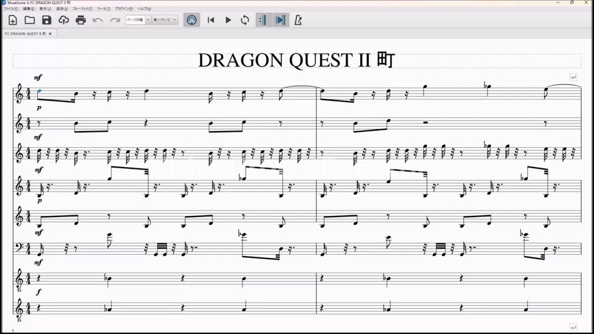The width and height of the screenshot is (594, 334).
Task: Maximize the MuseScore window
Action: click(x=572, y=2)
